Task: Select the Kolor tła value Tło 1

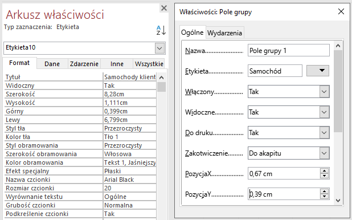Action: click(x=129, y=137)
